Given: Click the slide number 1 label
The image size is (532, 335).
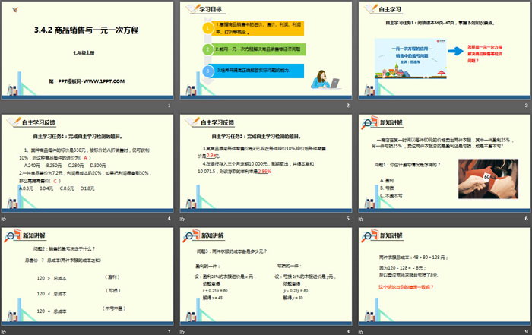Looking at the screenshot, I should point(169,106).
